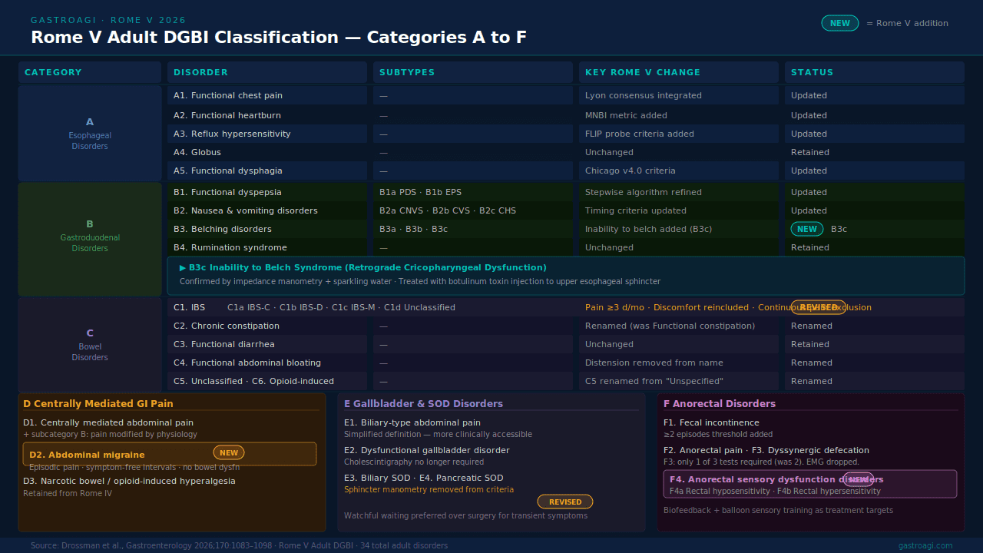Select category A Esophageal Disorders cell
The image size is (983, 553).
(x=90, y=134)
